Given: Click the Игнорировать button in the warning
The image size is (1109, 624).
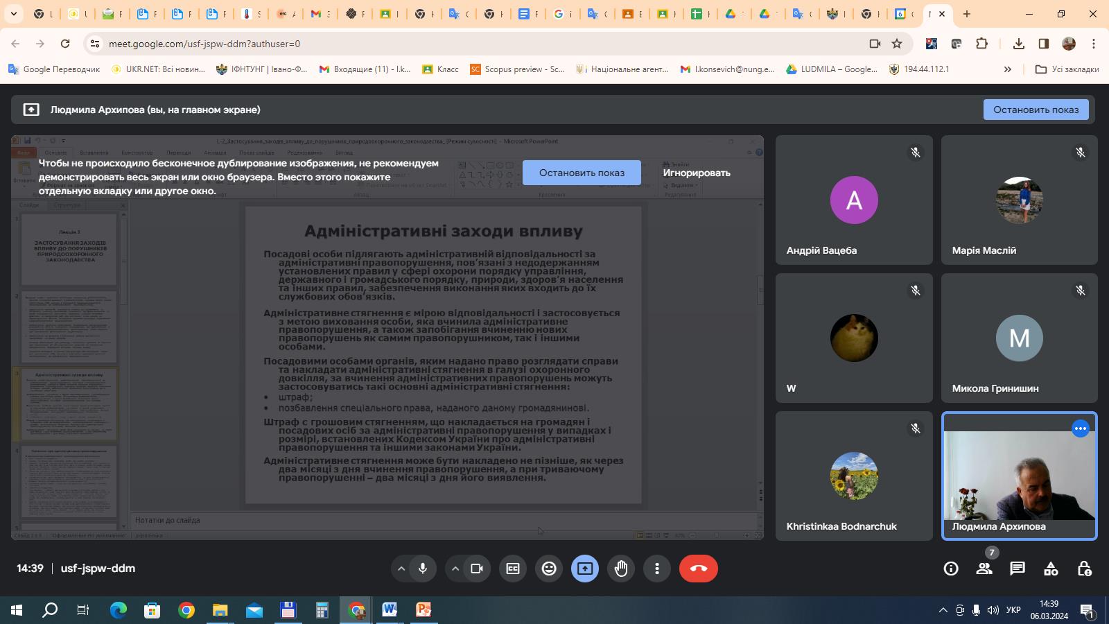Looking at the screenshot, I should 696,173.
